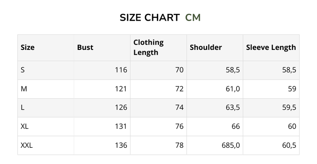The height and width of the screenshot is (164, 317).
Task: Click the S size row label
Action: pyautogui.click(x=23, y=70)
